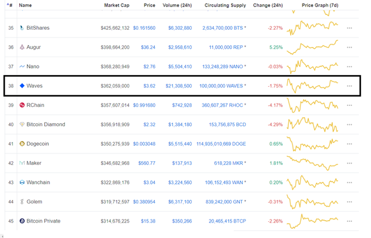
Task: Open the Waves coin page link
Action: point(35,86)
